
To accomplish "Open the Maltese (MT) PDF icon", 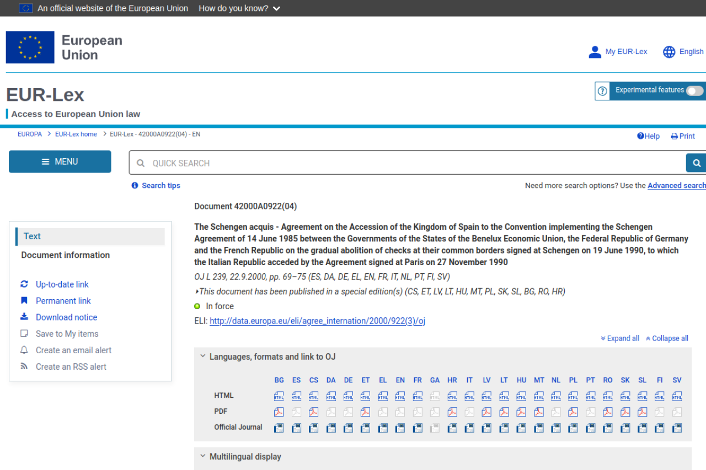I will click(x=539, y=412).
